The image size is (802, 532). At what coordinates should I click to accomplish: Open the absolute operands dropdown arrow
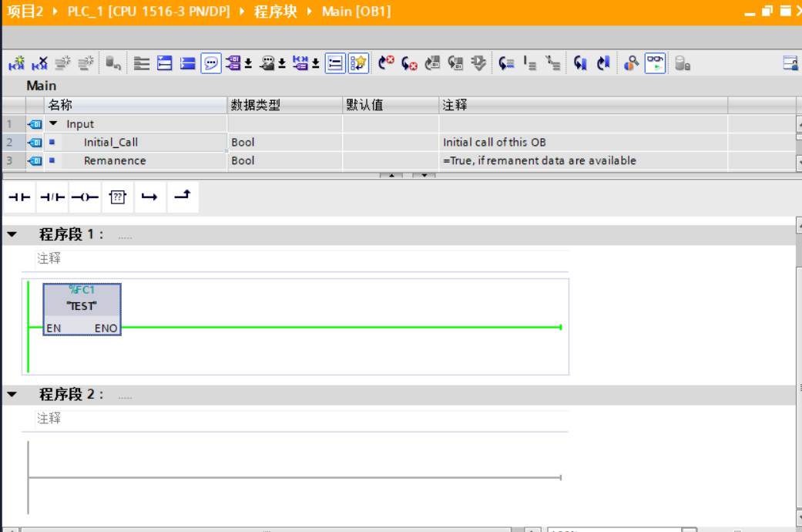250,63
